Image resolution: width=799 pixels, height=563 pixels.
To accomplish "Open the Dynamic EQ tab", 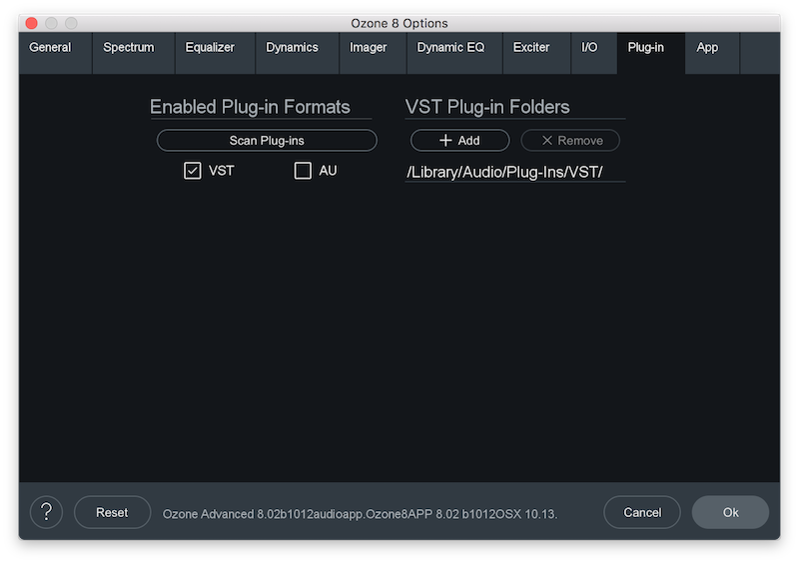I will point(454,53).
